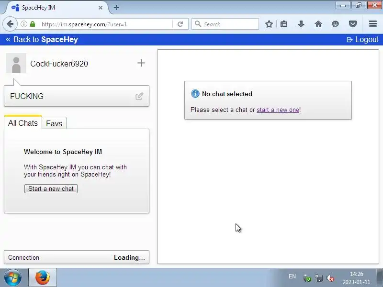383x287 pixels.
Task: Click the CockFucker6920 username
Action: coord(59,64)
